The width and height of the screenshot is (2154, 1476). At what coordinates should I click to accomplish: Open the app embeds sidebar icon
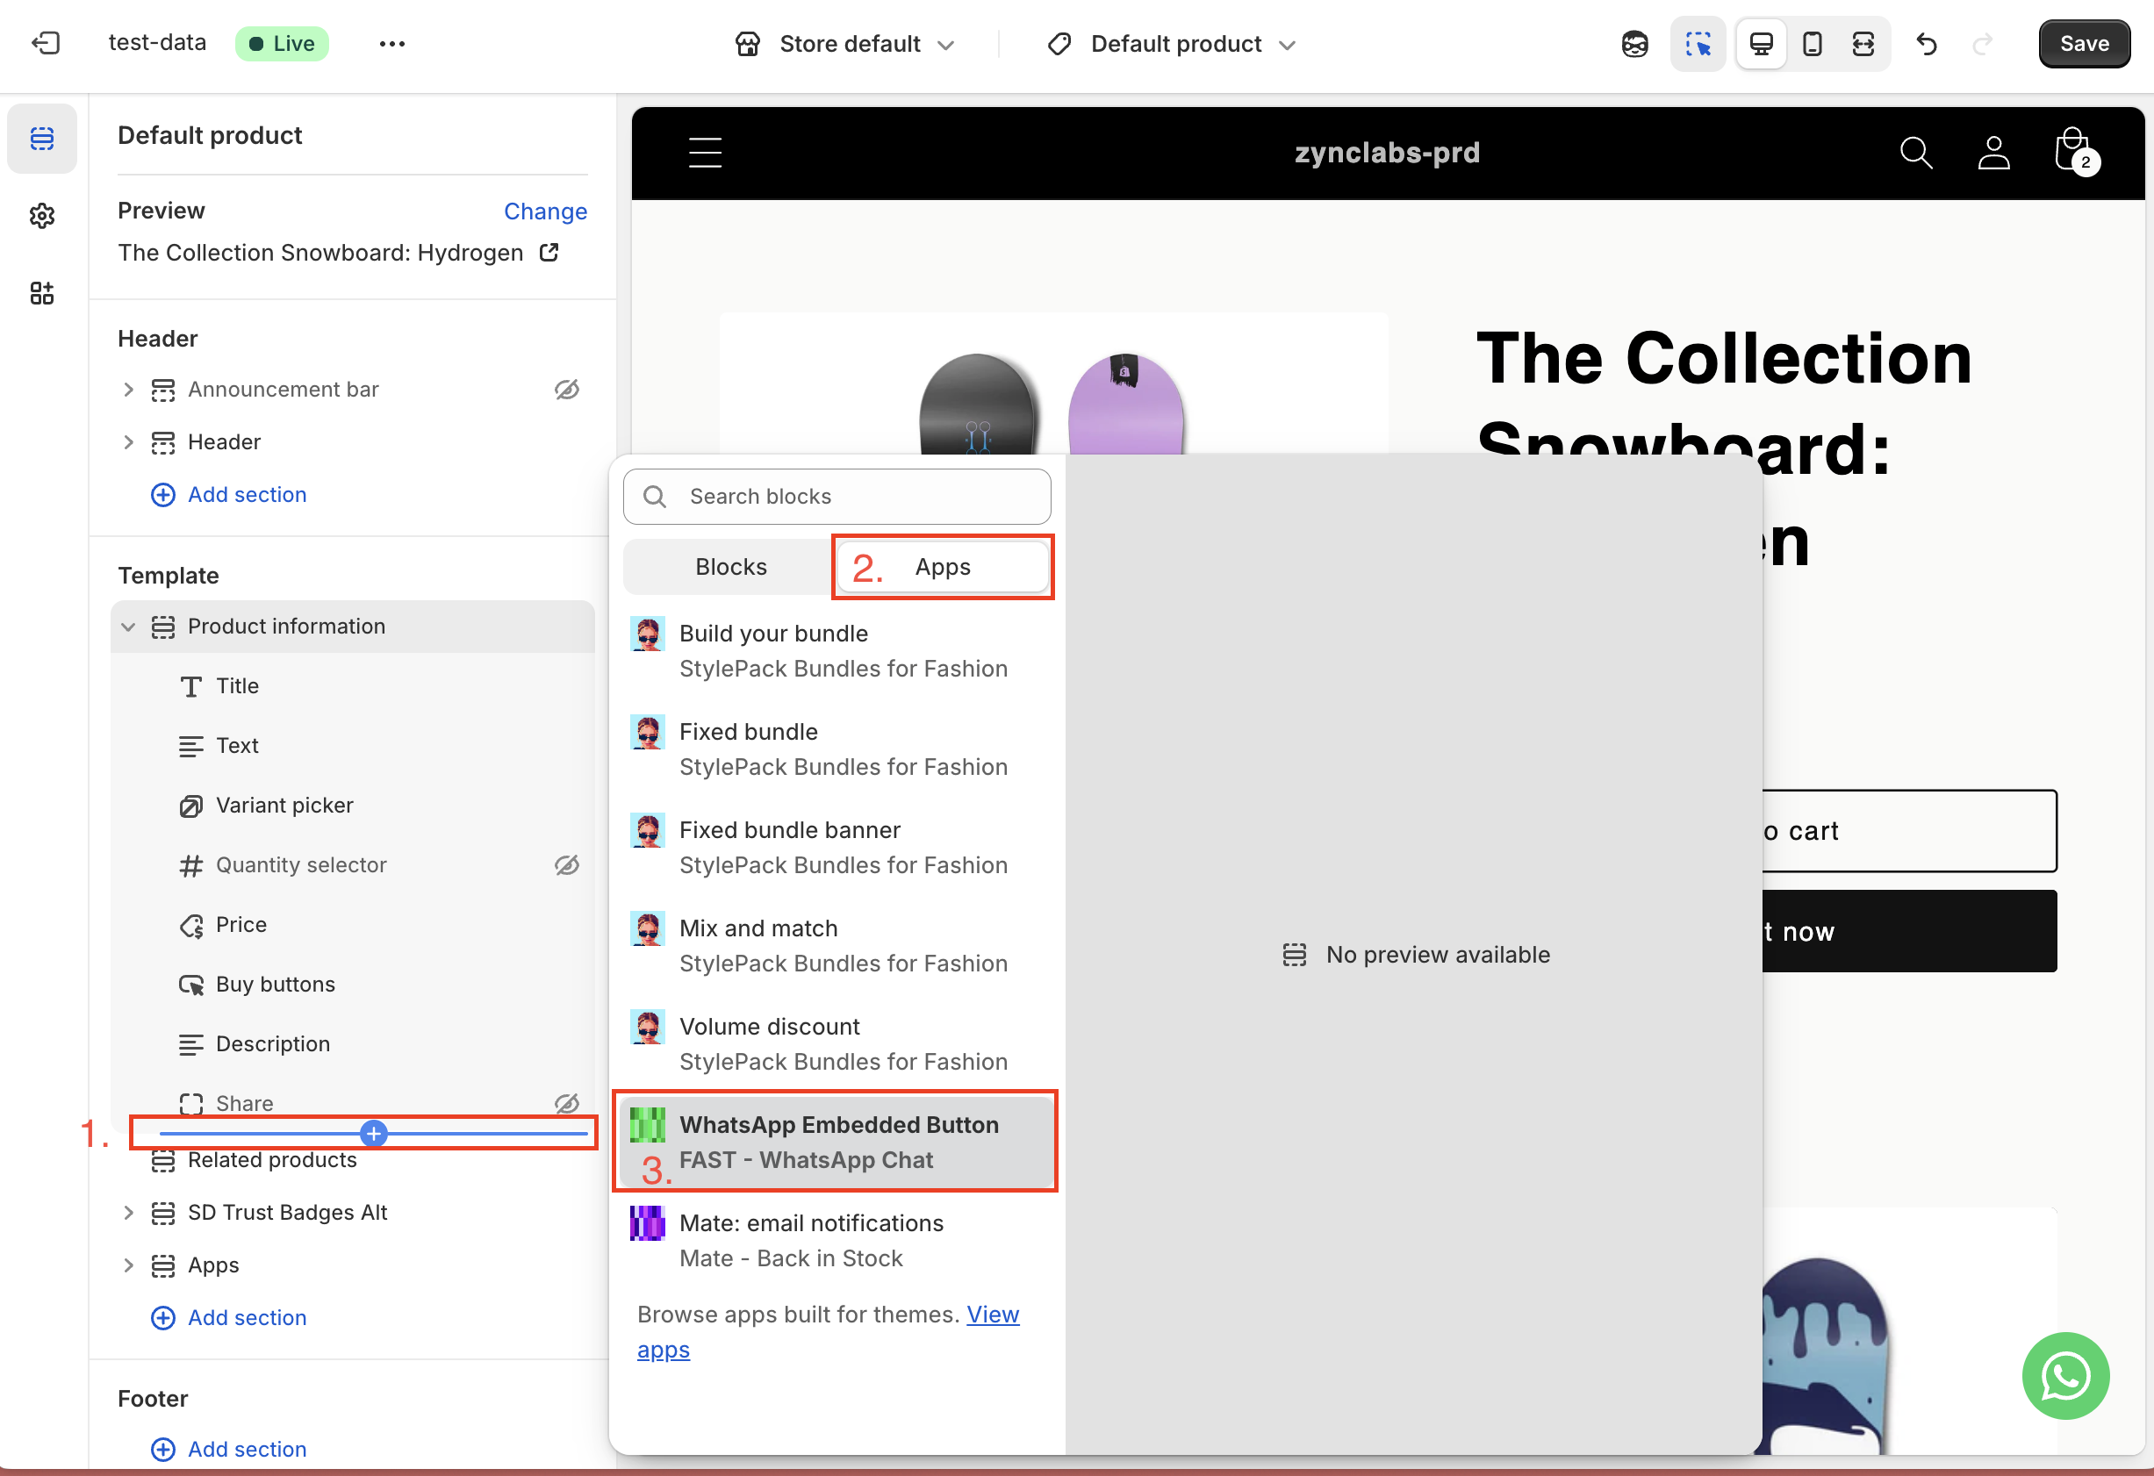coord(42,294)
